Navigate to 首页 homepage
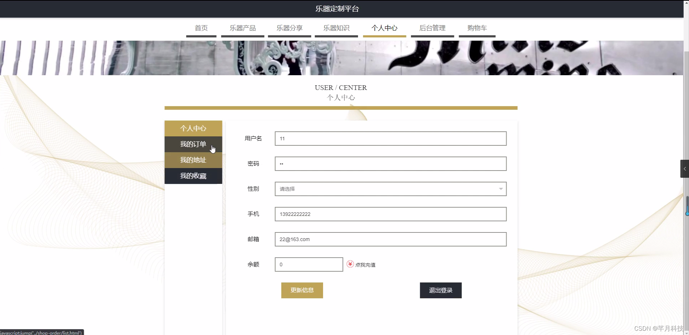Image resolution: width=689 pixels, height=335 pixels. pos(201,28)
